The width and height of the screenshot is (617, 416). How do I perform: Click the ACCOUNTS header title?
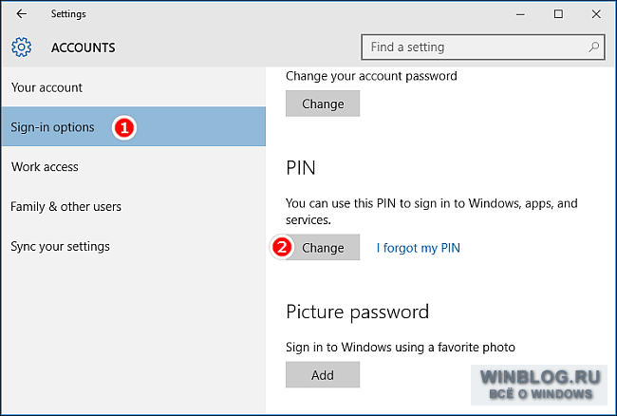click(83, 47)
